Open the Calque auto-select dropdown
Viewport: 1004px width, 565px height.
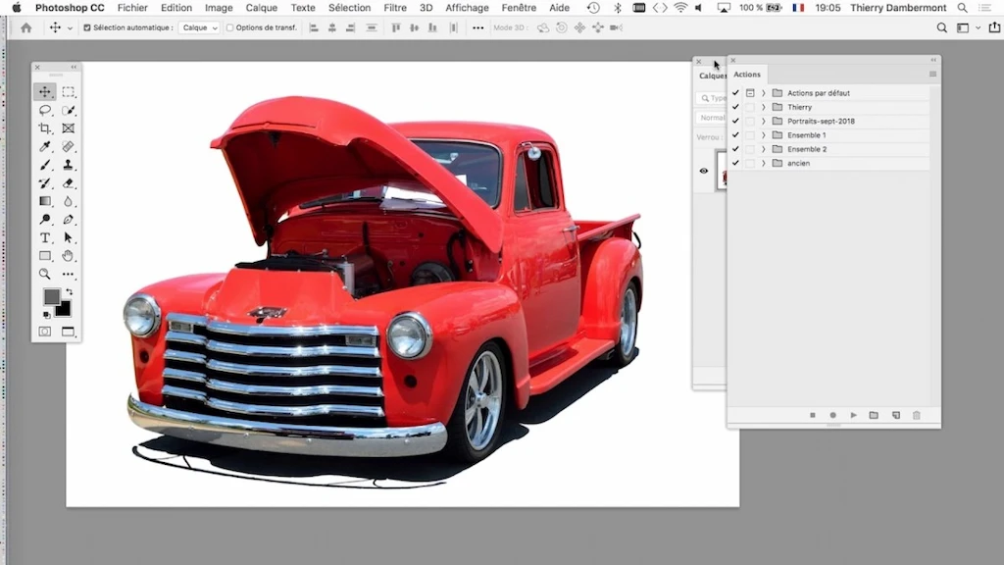pyautogui.click(x=200, y=27)
